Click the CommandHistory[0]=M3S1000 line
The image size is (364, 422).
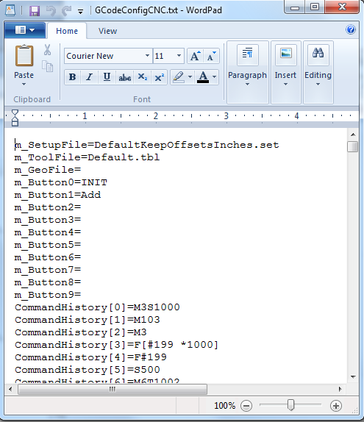click(97, 307)
